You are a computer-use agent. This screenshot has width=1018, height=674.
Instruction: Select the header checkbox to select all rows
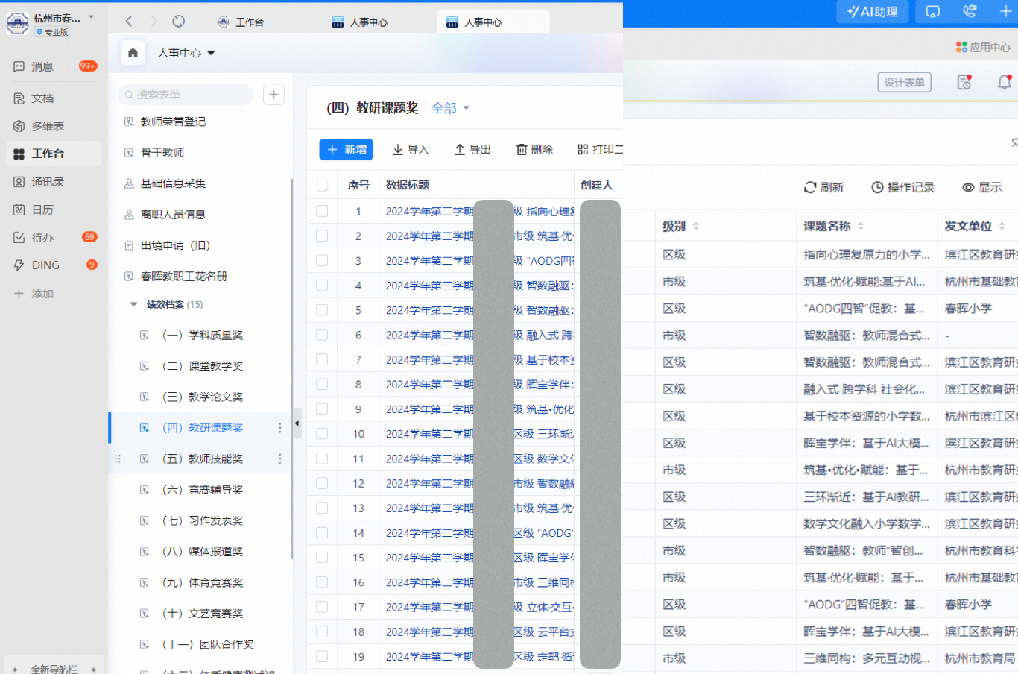pyautogui.click(x=322, y=184)
